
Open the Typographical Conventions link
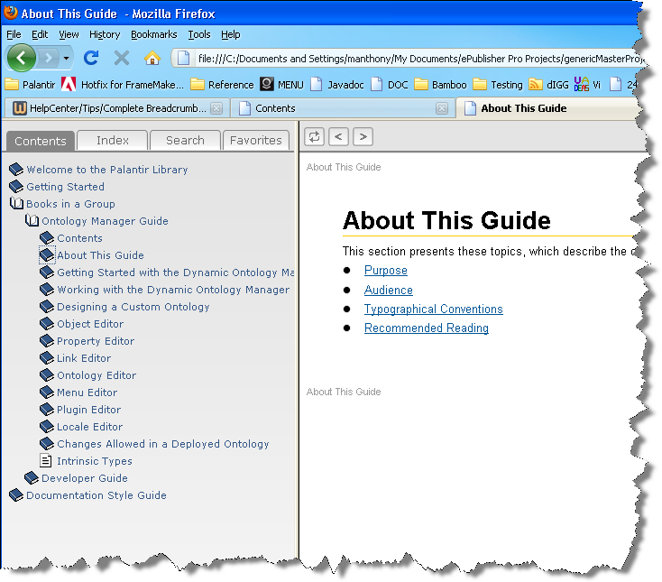(x=433, y=309)
